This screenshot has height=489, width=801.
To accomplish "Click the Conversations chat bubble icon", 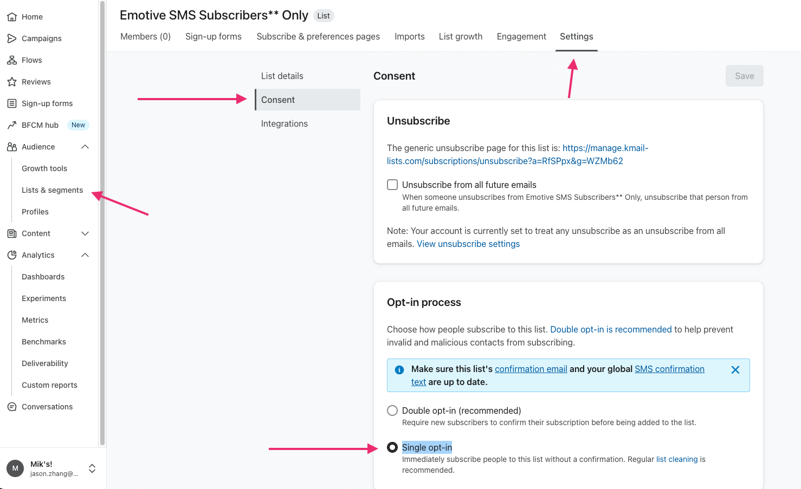I will (12, 407).
